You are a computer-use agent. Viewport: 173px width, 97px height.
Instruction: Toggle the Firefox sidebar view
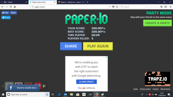pos(166,7)
